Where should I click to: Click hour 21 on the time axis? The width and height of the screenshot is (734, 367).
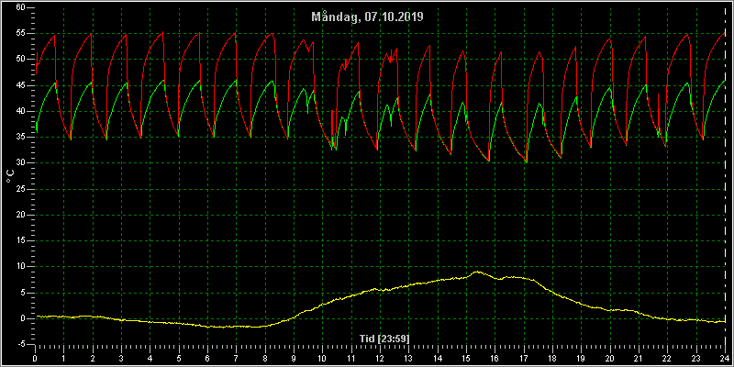coord(639,358)
